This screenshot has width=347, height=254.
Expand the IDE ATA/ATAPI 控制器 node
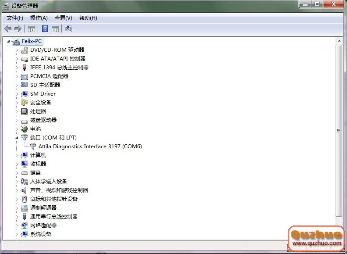(x=17, y=59)
